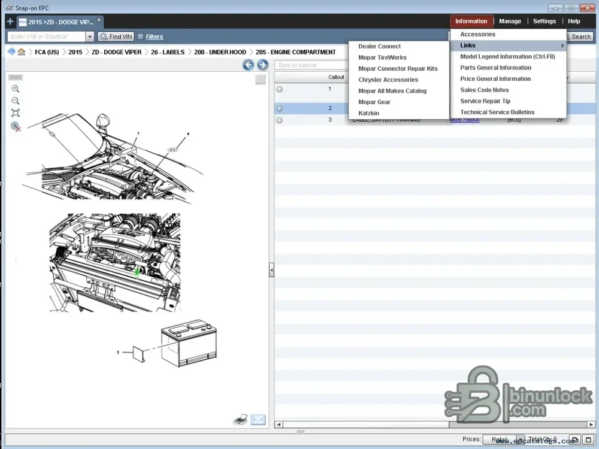Click the parts list horizontal scrollbar right arrow
The image size is (599, 449).
[591, 424]
